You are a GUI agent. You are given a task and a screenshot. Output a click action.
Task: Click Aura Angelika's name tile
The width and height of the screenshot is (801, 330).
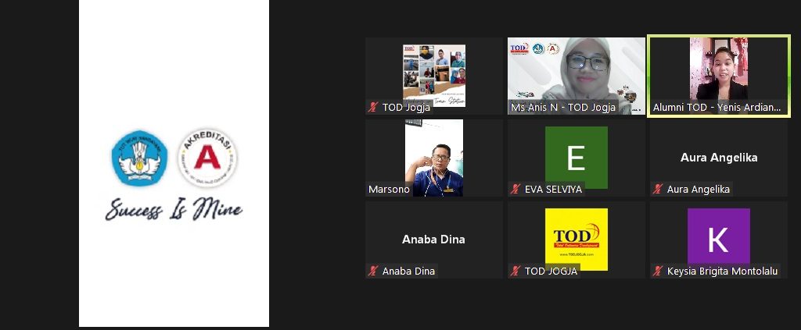[x=719, y=158]
